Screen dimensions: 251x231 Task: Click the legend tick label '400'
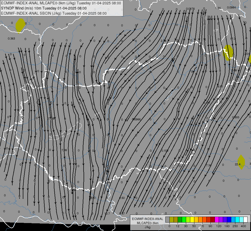pos(243,226)
